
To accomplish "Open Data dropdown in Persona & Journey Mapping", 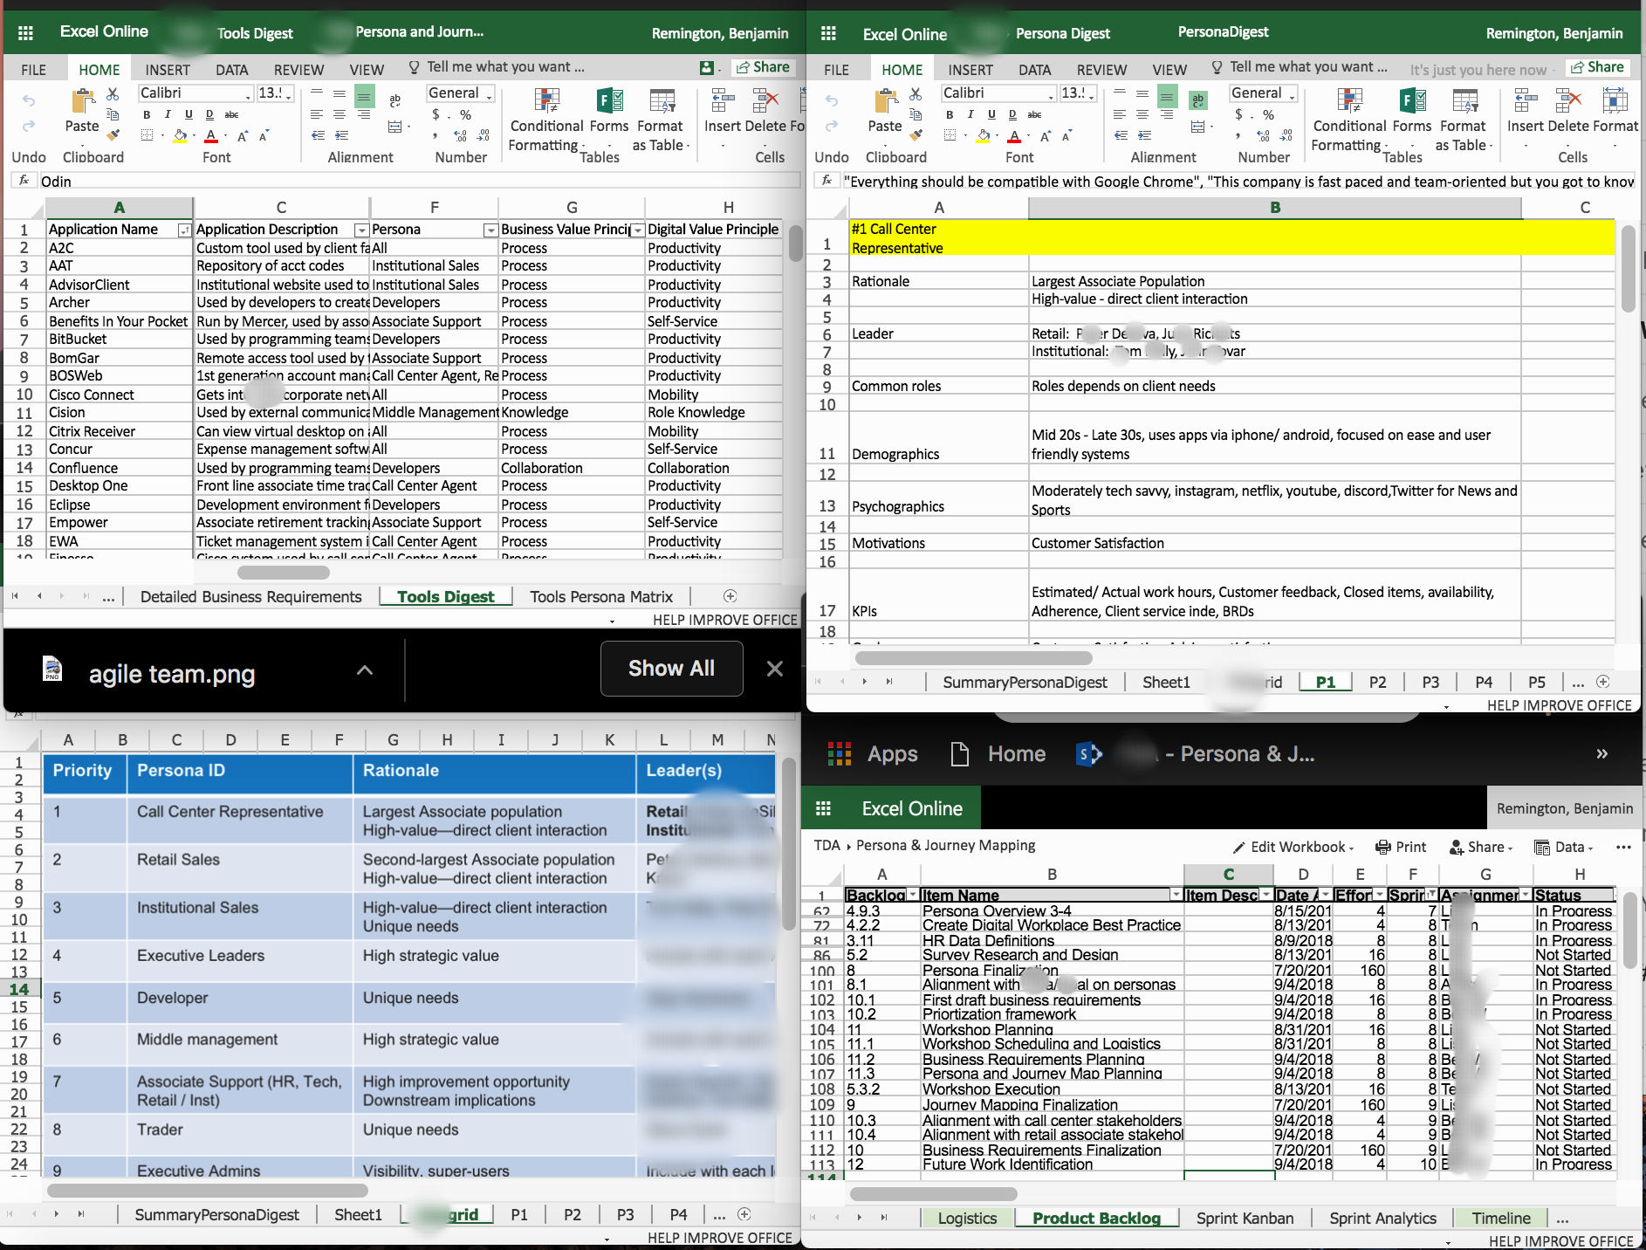I will (x=1564, y=847).
